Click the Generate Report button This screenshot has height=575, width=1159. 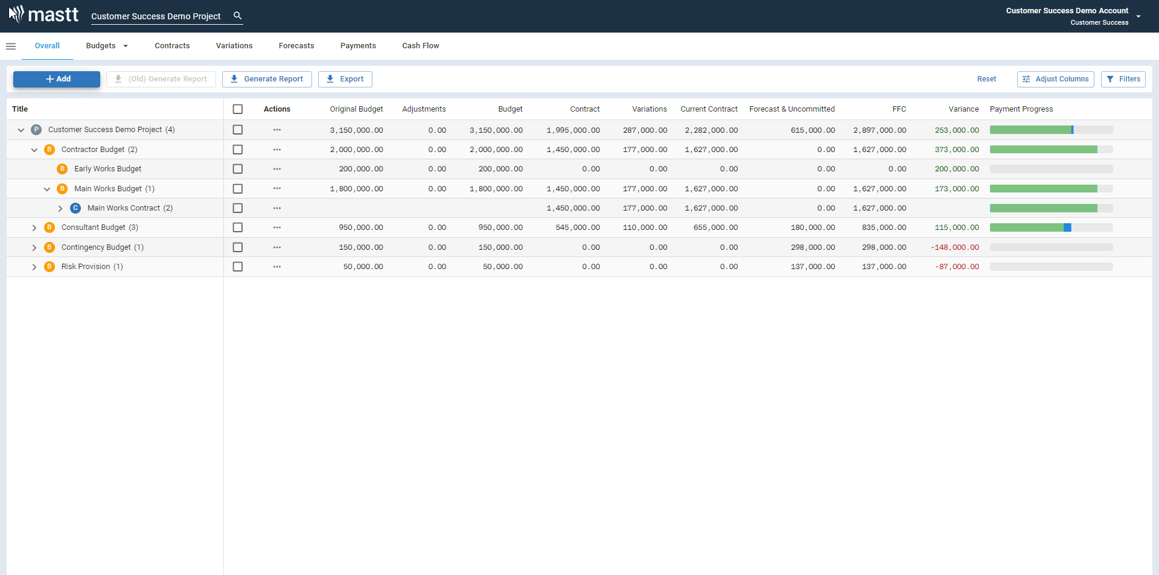click(267, 79)
